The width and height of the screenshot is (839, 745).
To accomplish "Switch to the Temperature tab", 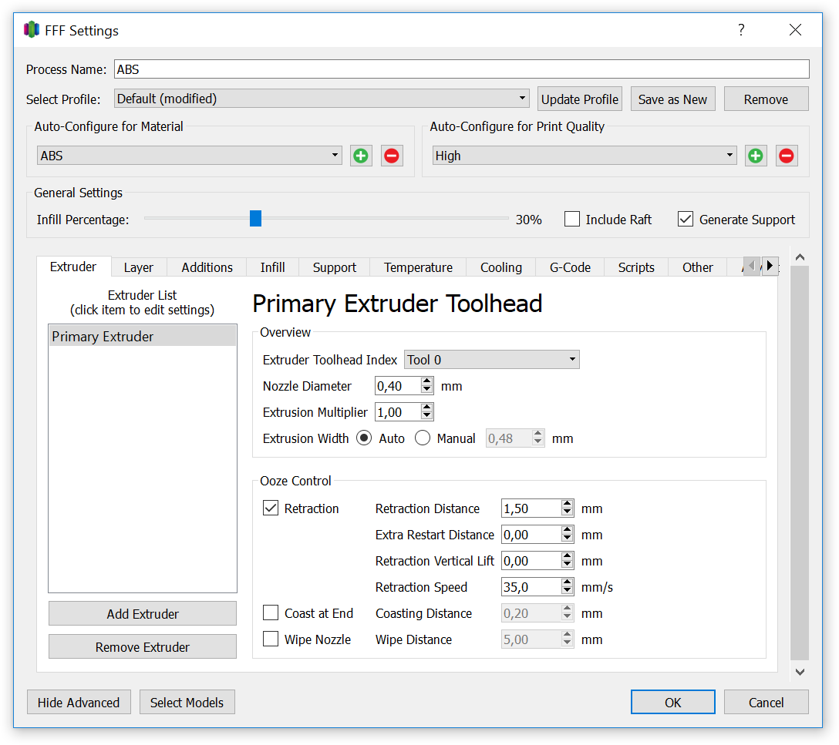I will (x=418, y=267).
